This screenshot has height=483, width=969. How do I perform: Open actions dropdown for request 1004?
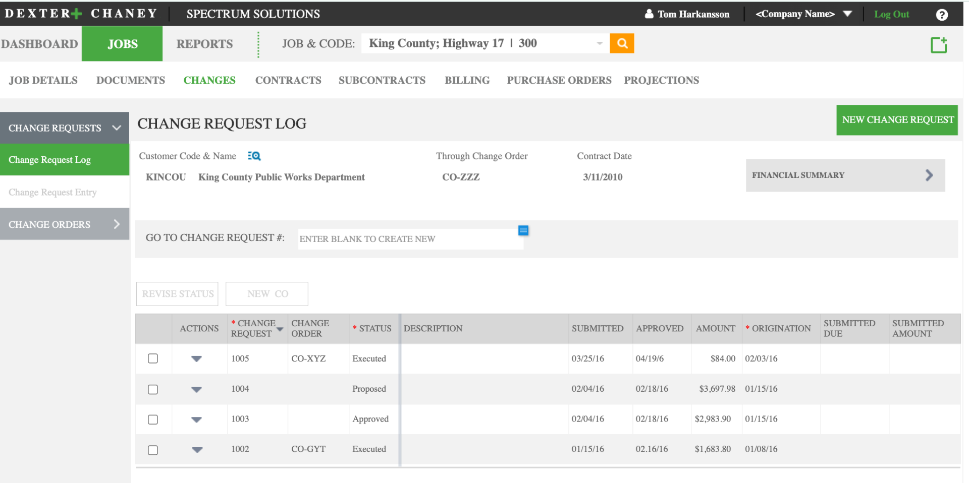(x=197, y=389)
